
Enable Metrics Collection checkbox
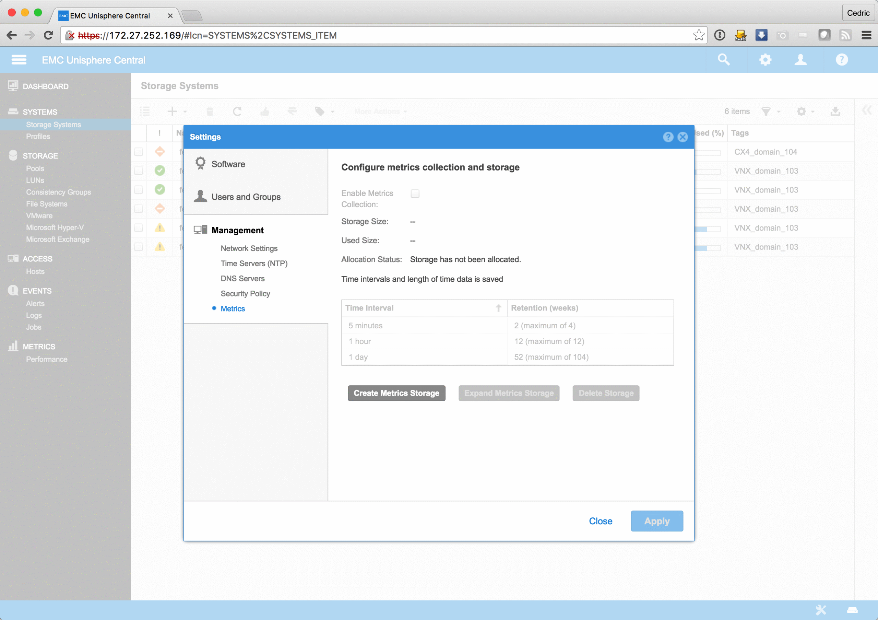[415, 194]
